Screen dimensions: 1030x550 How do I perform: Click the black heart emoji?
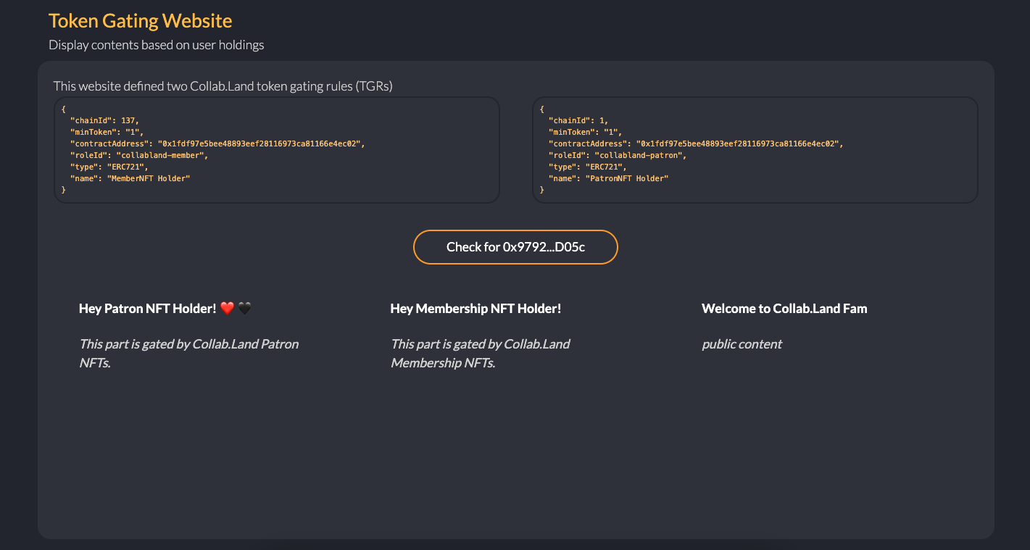[245, 309]
